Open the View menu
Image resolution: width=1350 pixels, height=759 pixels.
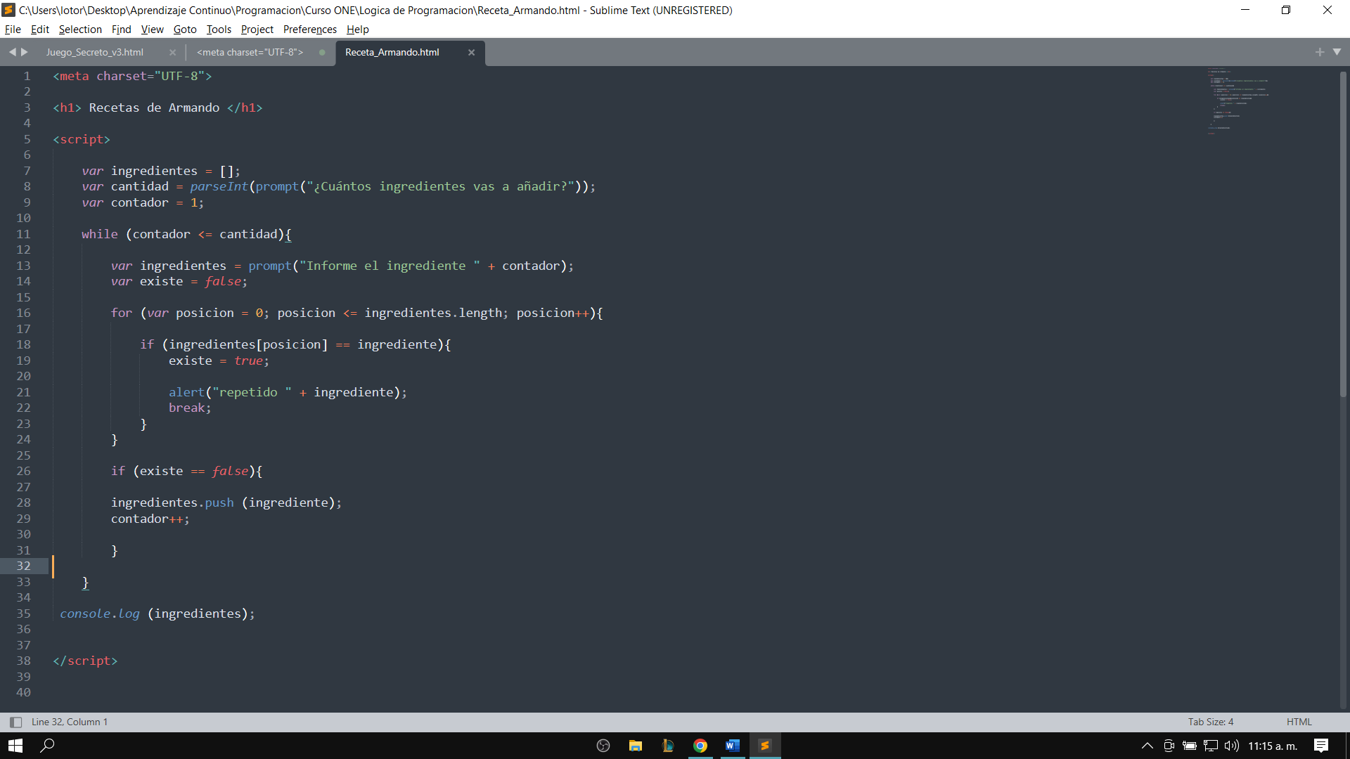(152, 30)
